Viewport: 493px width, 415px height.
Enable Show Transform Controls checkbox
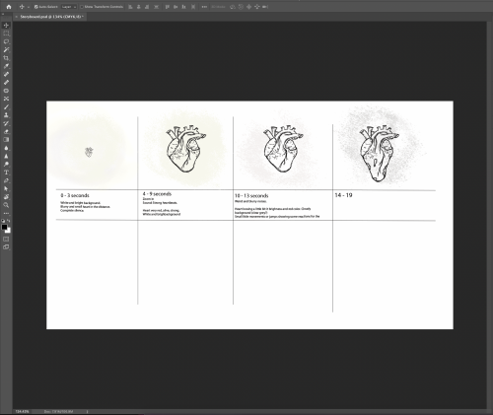[x=82, y=7]
